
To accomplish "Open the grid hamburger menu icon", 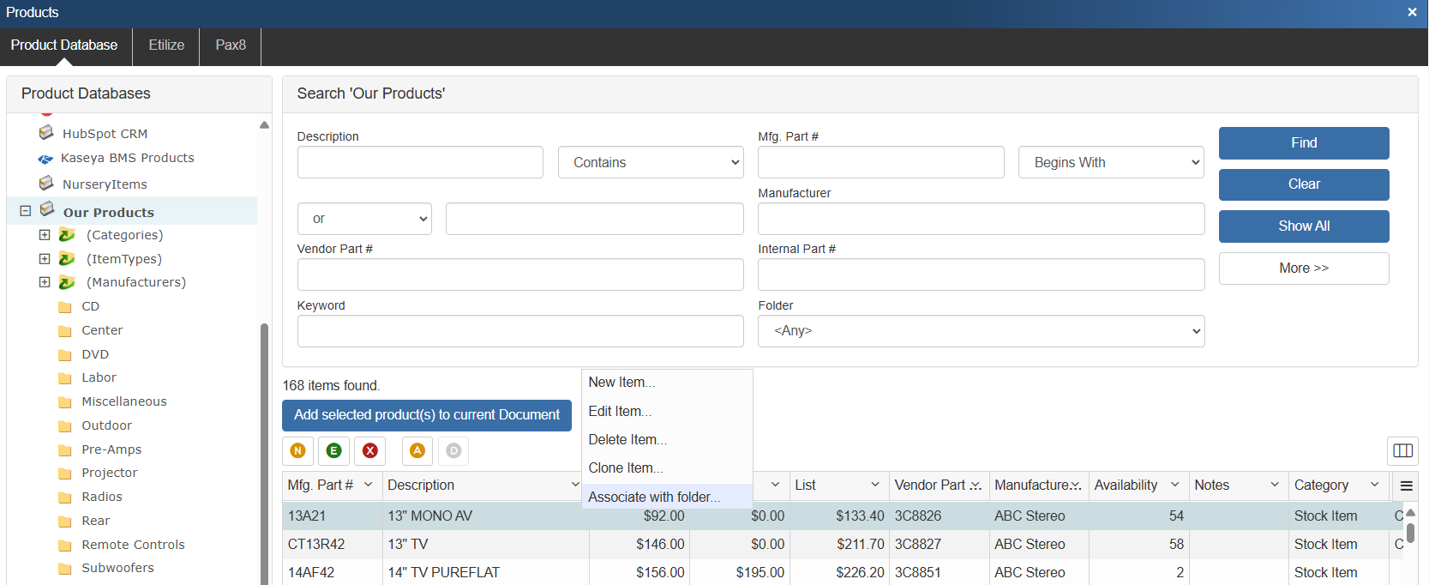I will click(x=1406, y=485).
